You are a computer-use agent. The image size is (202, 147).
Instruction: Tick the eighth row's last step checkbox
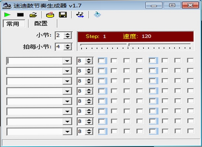(190, 131)
